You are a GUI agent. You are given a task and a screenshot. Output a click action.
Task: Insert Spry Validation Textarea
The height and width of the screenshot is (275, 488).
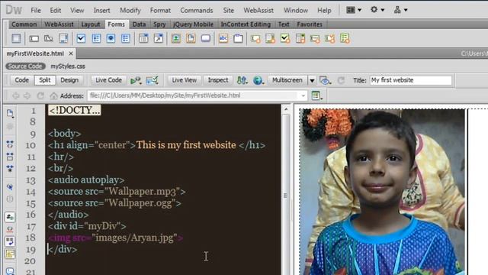270,38
